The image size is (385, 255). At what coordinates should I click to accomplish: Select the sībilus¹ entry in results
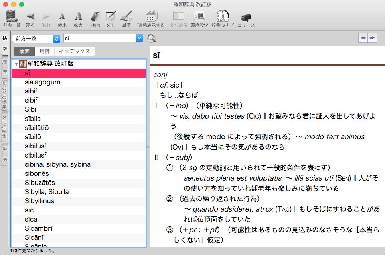(35, 146)
